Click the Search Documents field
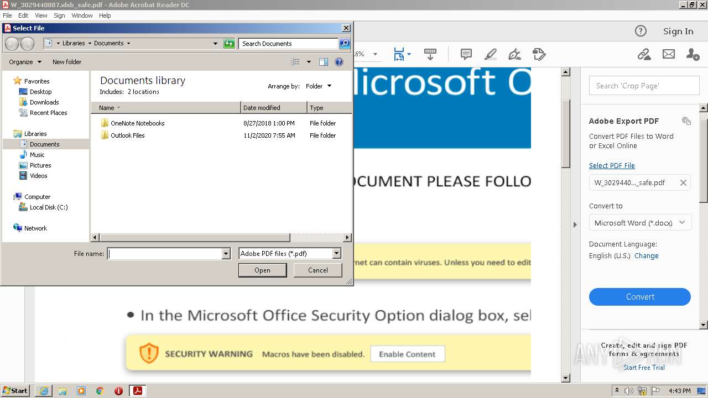This screenshot has height=398, width=708. (x=289, y=43)
